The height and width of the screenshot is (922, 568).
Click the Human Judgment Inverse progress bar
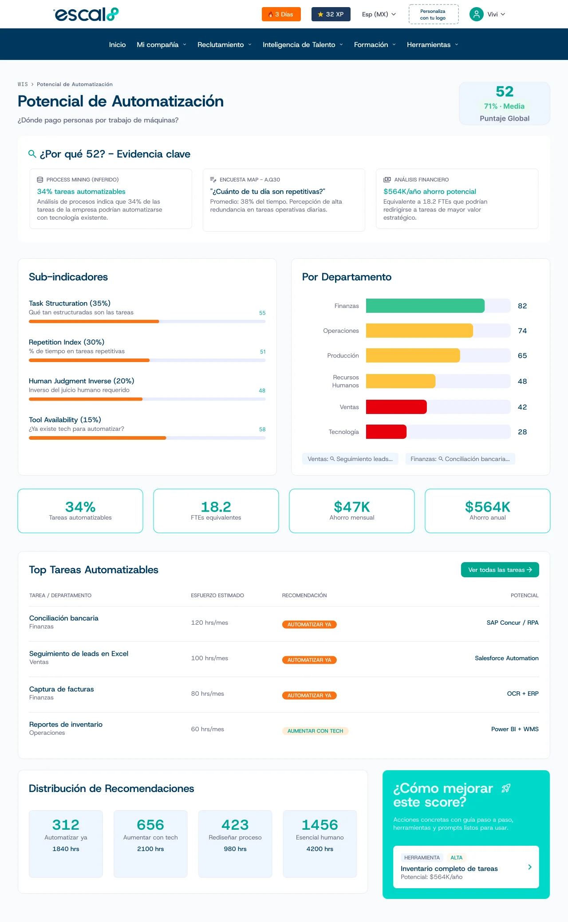click(x=147, y=399)
